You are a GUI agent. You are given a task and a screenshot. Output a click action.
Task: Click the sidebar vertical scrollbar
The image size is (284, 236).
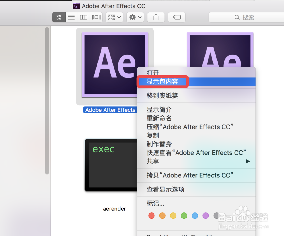pos(47,101)
